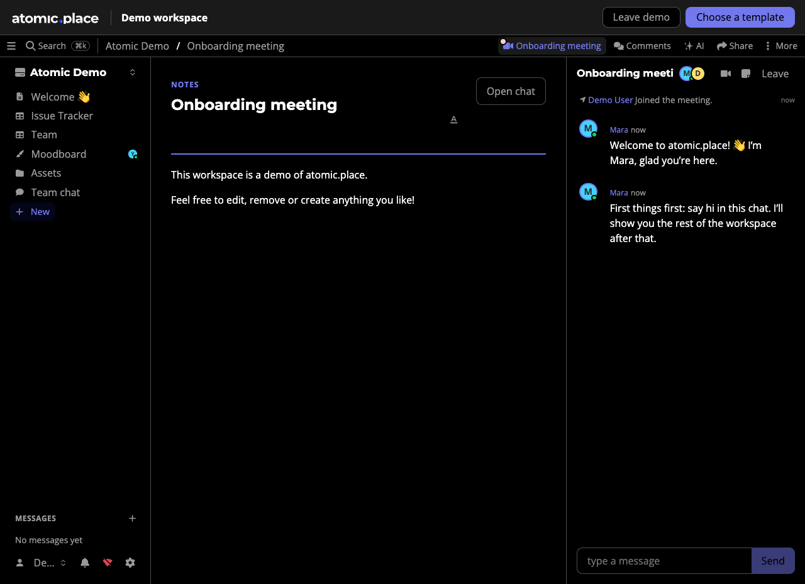
Task: Click the Demo User link in chat
Action: (610, 100)
